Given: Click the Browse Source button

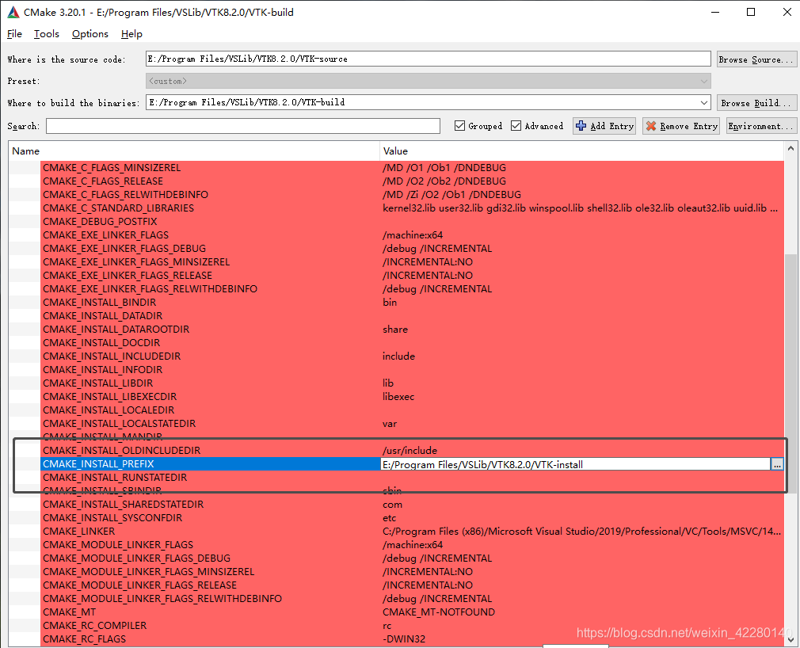Looking at the screenshot, I should tap(756, 59).
